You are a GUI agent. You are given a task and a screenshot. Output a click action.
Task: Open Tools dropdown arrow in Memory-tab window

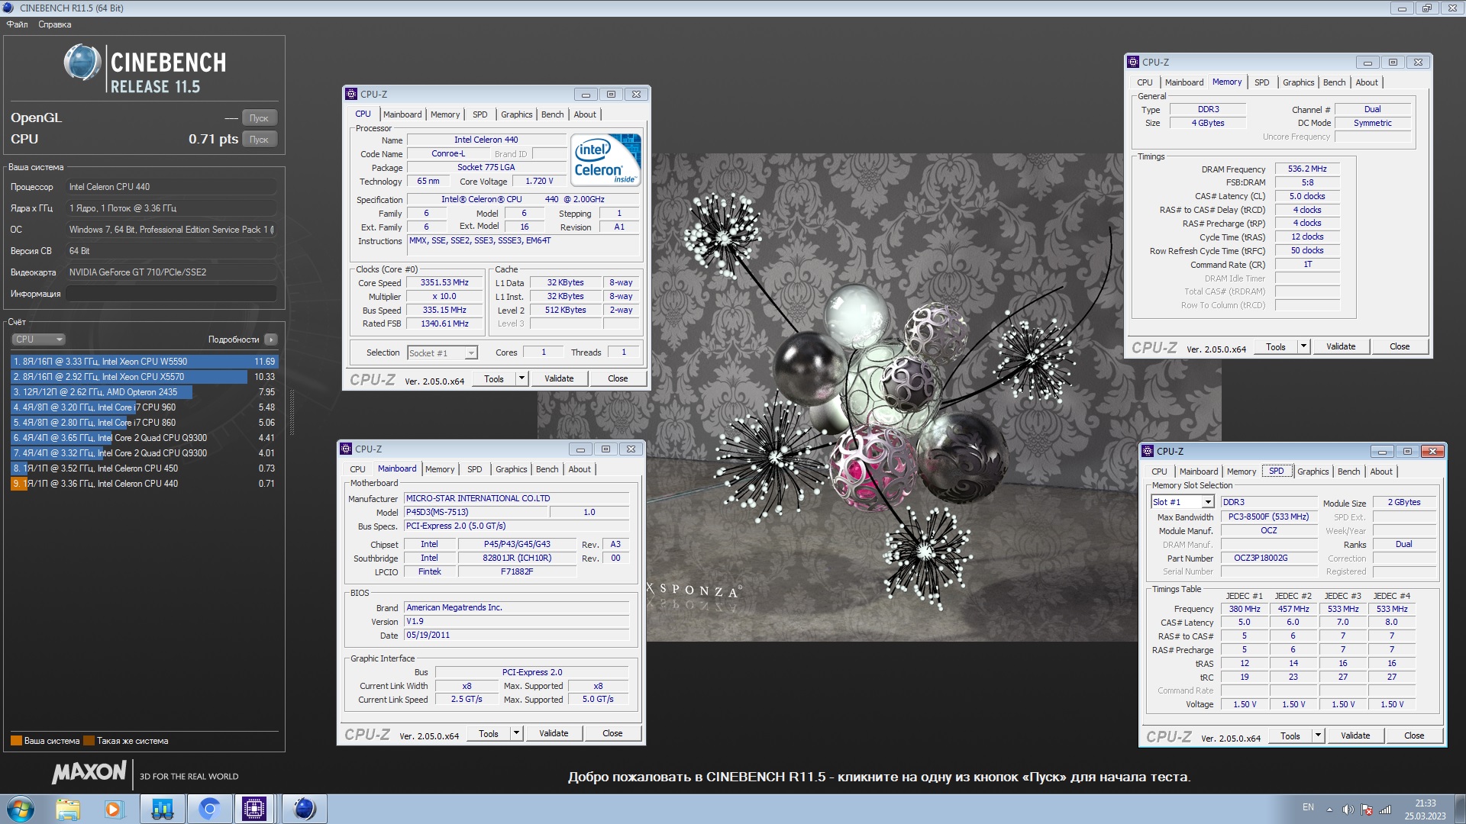point(1303,346)
